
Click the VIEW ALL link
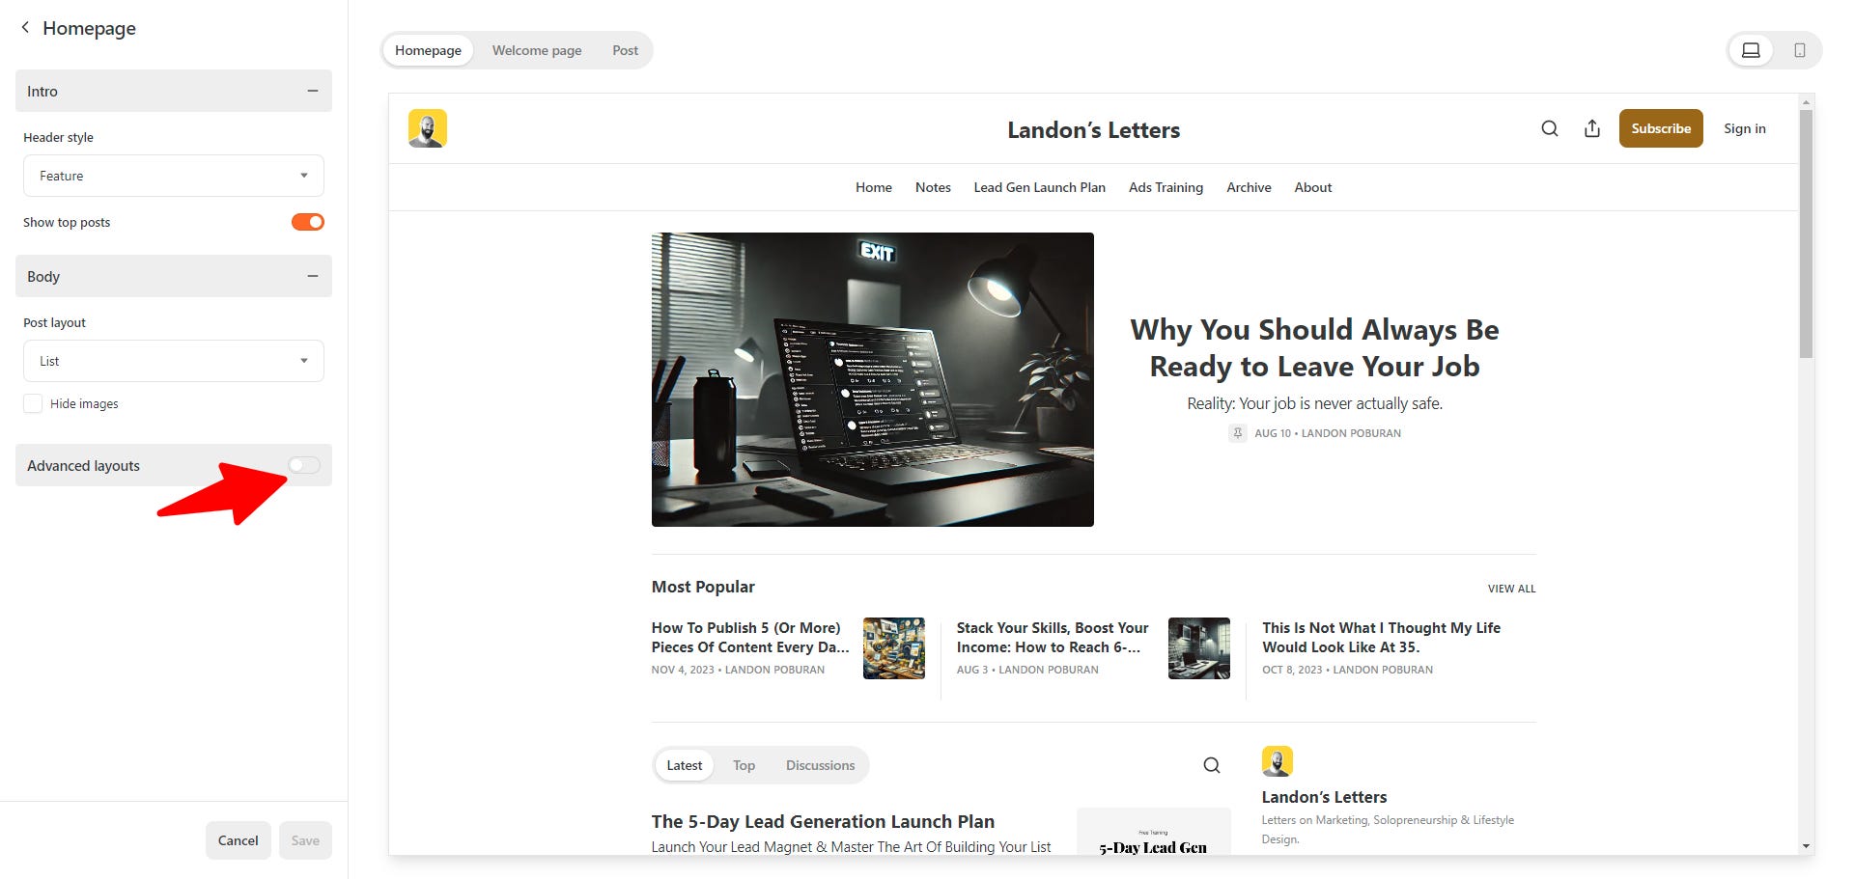(x=1511, y=589)
